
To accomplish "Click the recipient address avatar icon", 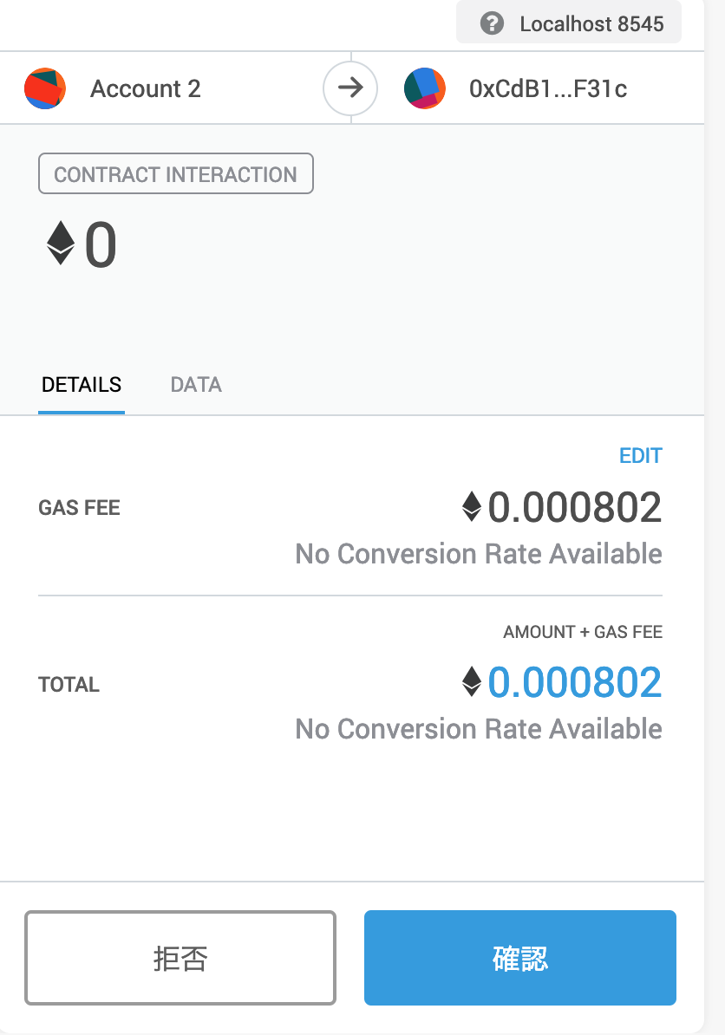I will tap(425, 88).
